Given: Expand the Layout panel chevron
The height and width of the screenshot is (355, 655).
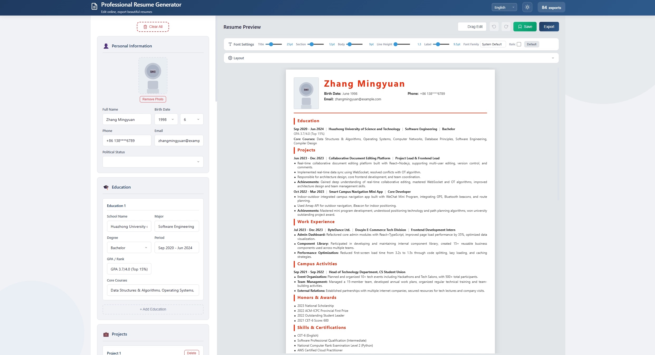Looking at the screenshot, I should [553, 58].
